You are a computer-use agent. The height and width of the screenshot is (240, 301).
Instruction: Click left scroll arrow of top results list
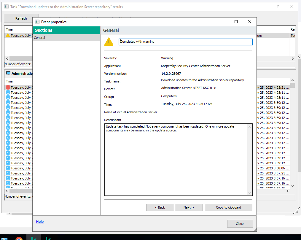tap(7, 58)
